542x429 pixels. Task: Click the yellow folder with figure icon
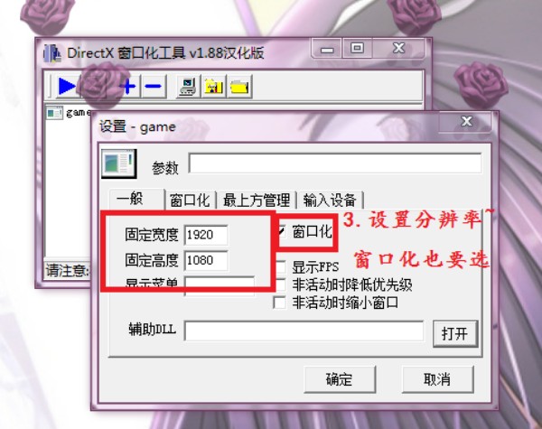[214, 87]
